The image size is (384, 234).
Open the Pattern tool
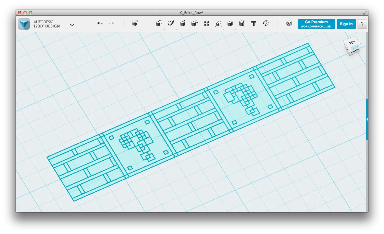(206, 24)
